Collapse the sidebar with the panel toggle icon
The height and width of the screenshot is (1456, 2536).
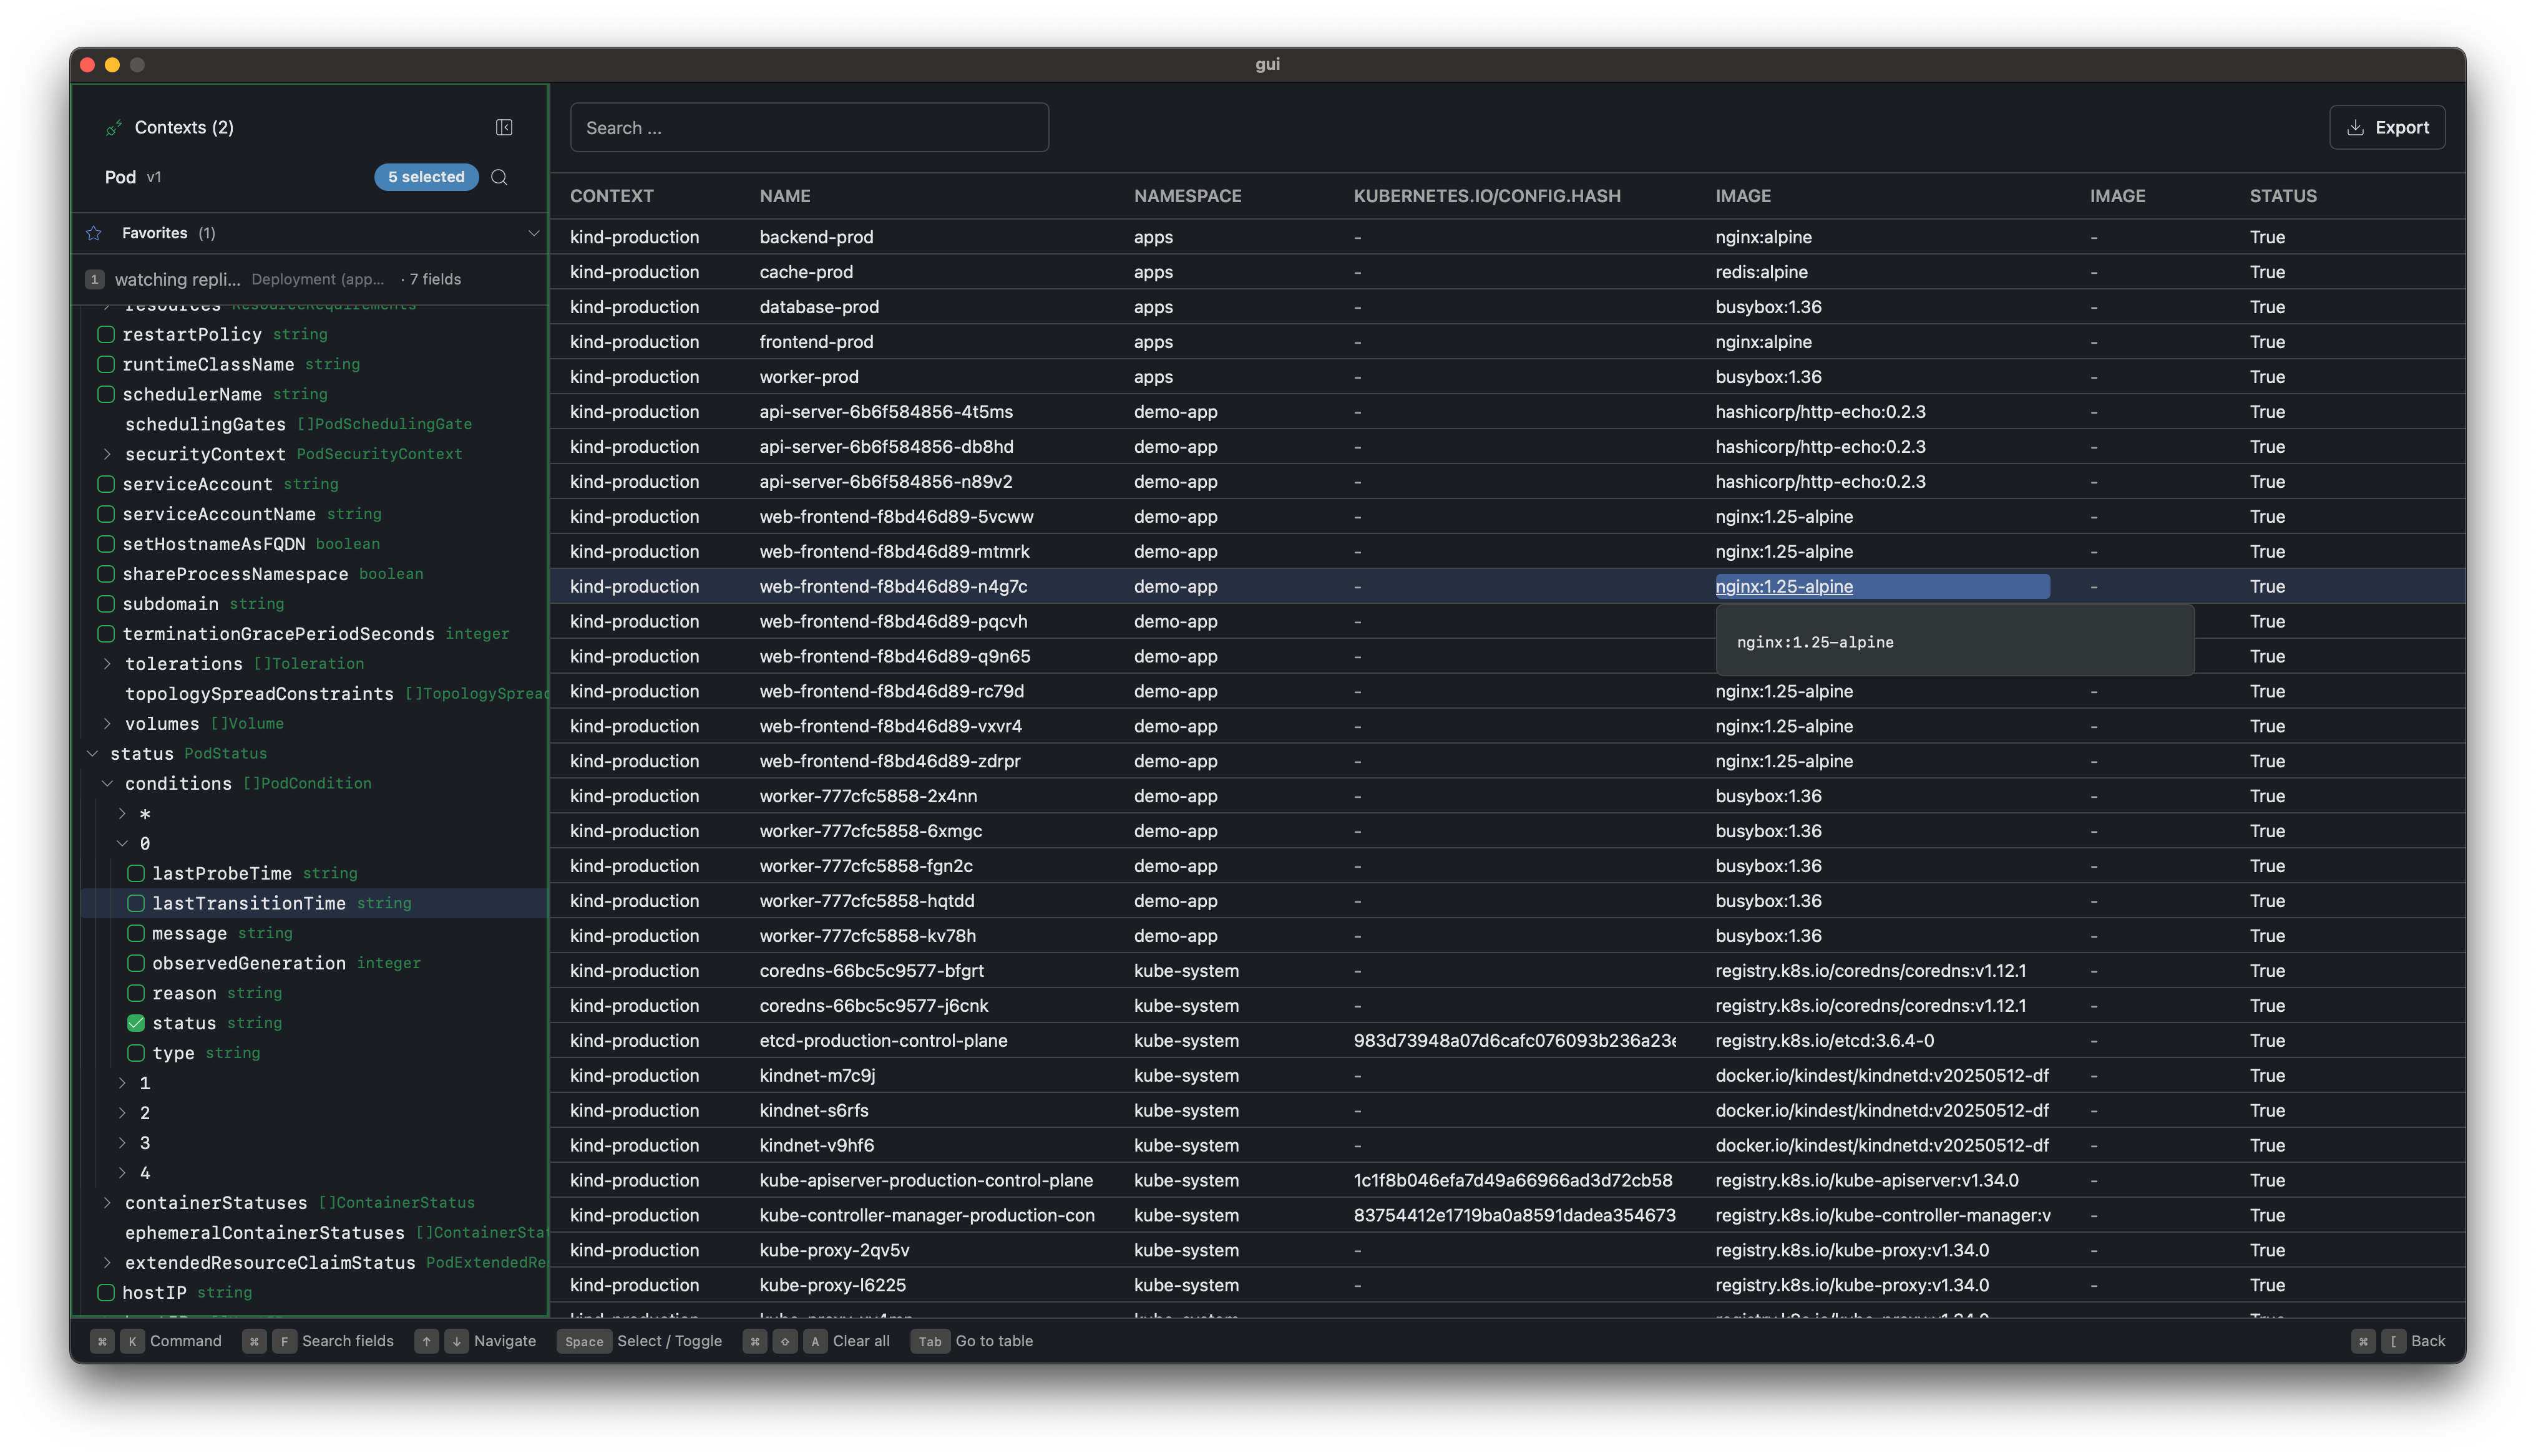click(x=504, y=127)
